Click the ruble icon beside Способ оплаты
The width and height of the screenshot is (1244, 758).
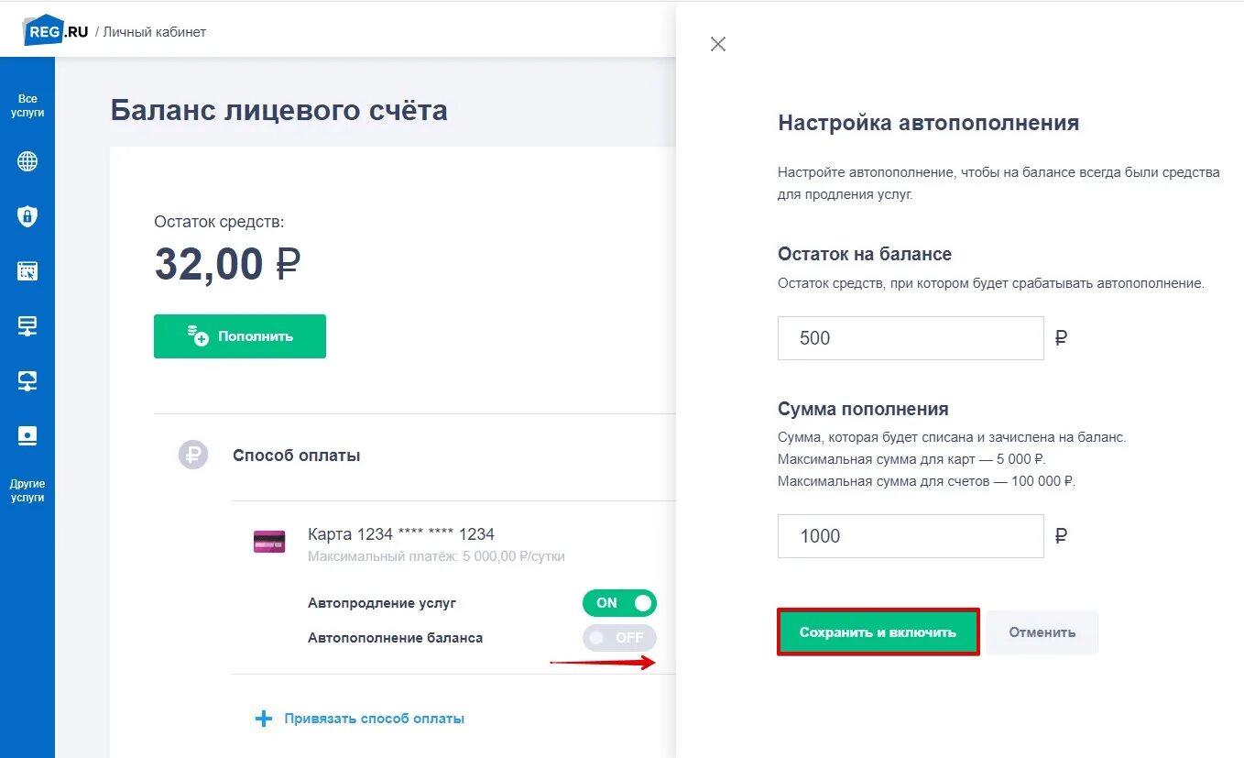(193, 456)
